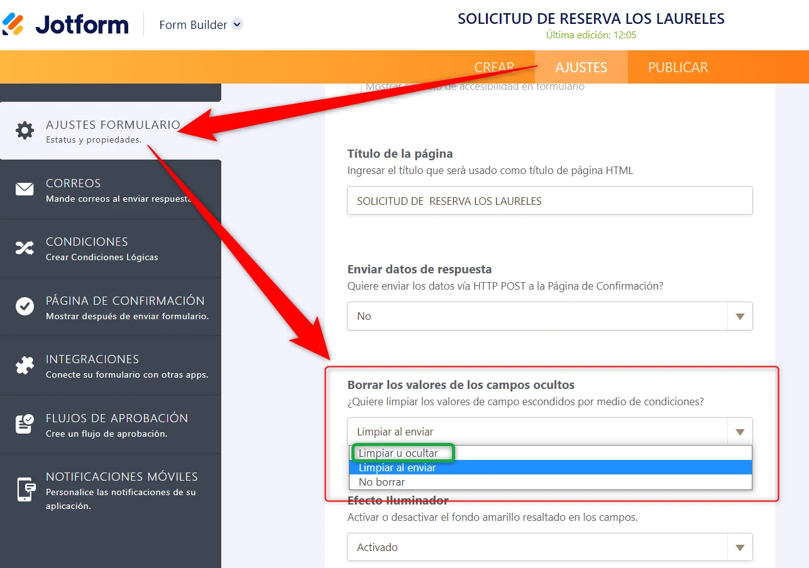Image resolution: width=809 pixels, height=568 pixels.
Task: Select the gear icon for Ajustes Formulario
Action: coord(25,130)
